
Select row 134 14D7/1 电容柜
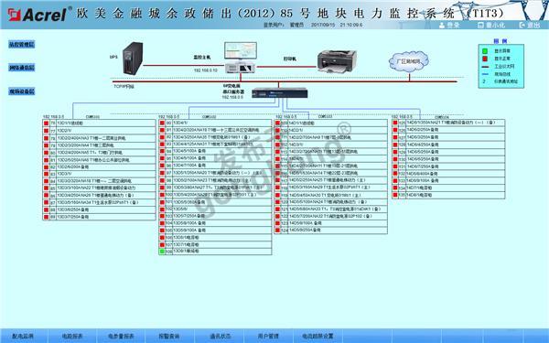pyautogui.click(x=448, y=188)
